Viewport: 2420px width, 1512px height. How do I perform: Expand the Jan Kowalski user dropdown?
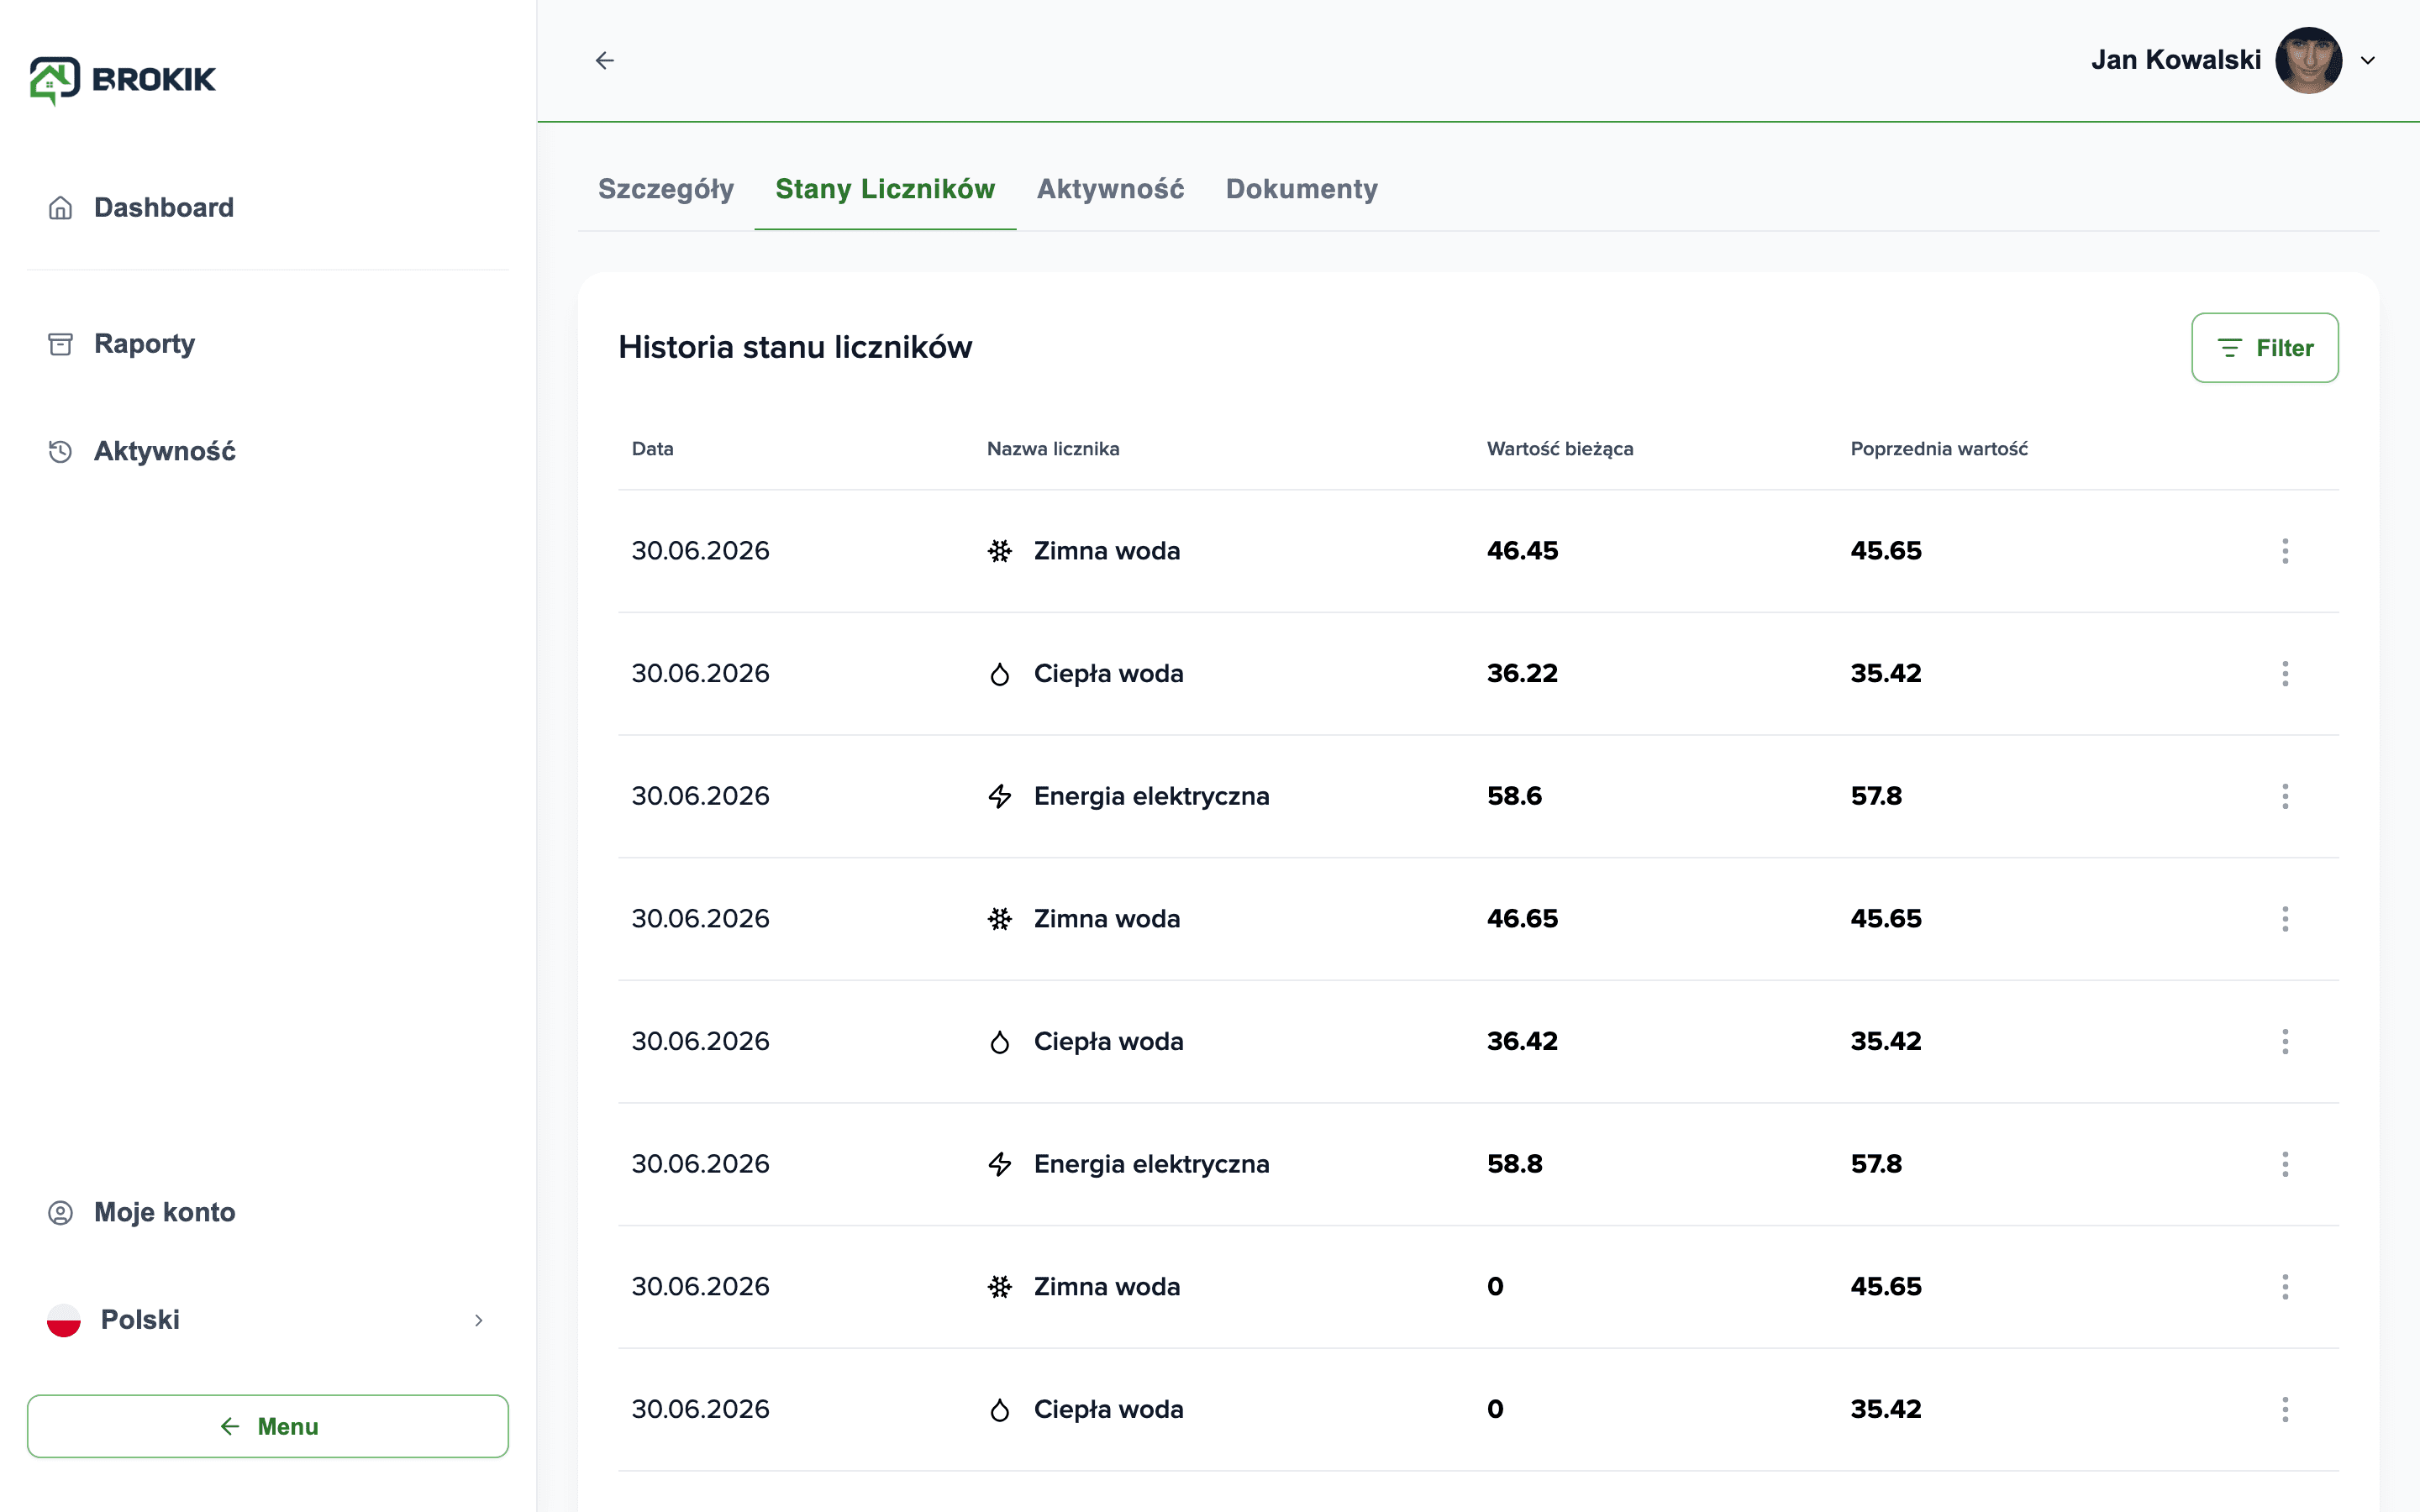coord(2367,60)
